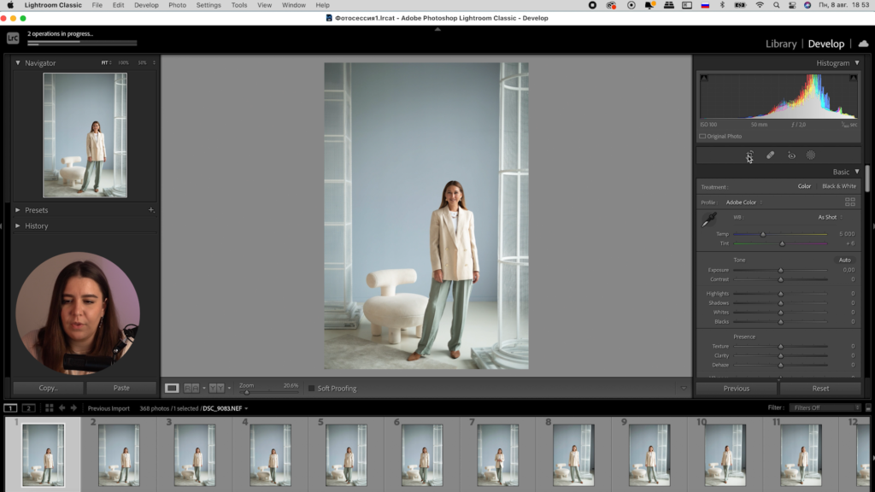Click the Loupe view button in toolbar
This screenshot has height=492, width=875.
172,388
